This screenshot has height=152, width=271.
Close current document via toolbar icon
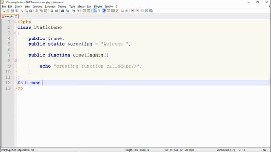22,11
